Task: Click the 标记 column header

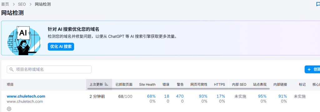Action: pos(302,84)
